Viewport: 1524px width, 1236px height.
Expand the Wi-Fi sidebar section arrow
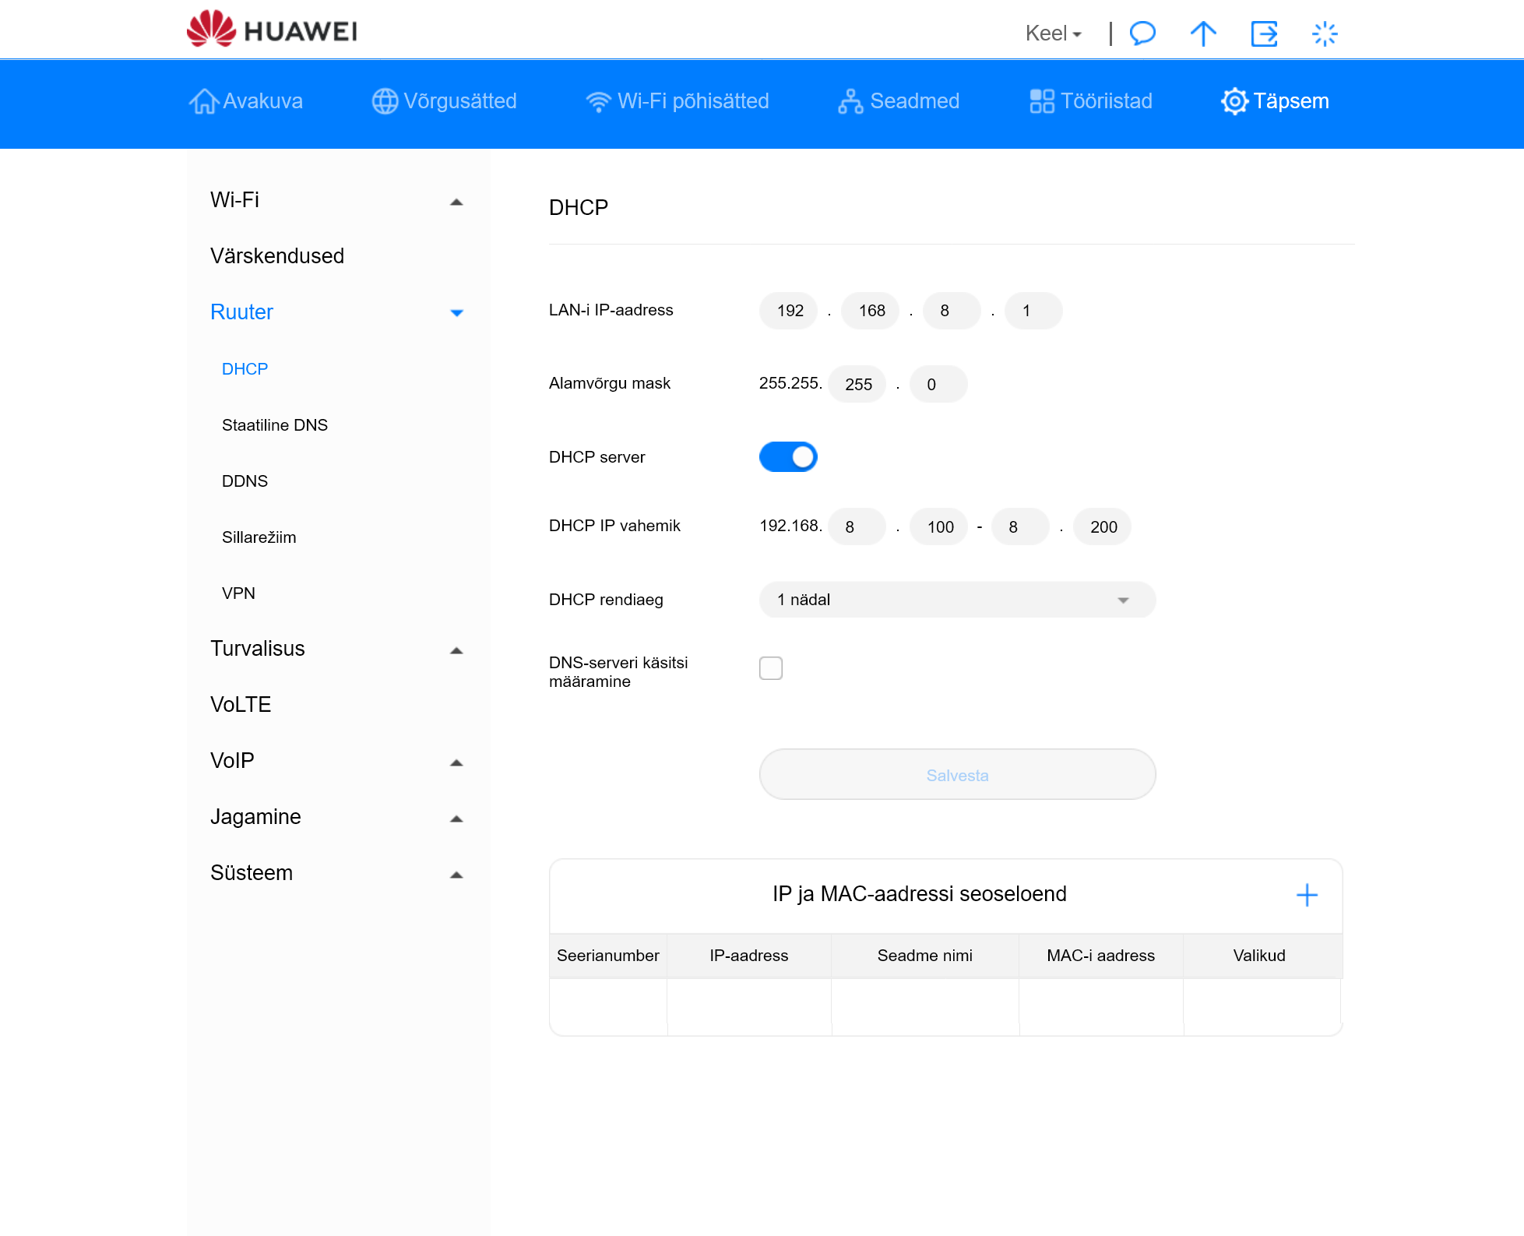pyautogui.click(x=456, y=202)
